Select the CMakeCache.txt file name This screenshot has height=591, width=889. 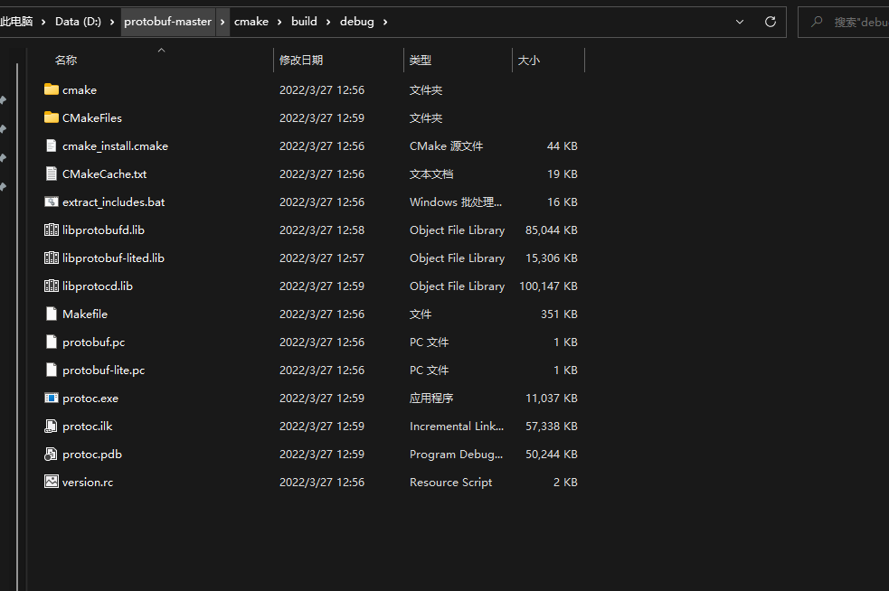pos(104,174)
